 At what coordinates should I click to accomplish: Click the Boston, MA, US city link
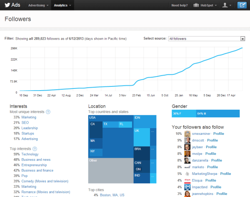coord(111,194)
